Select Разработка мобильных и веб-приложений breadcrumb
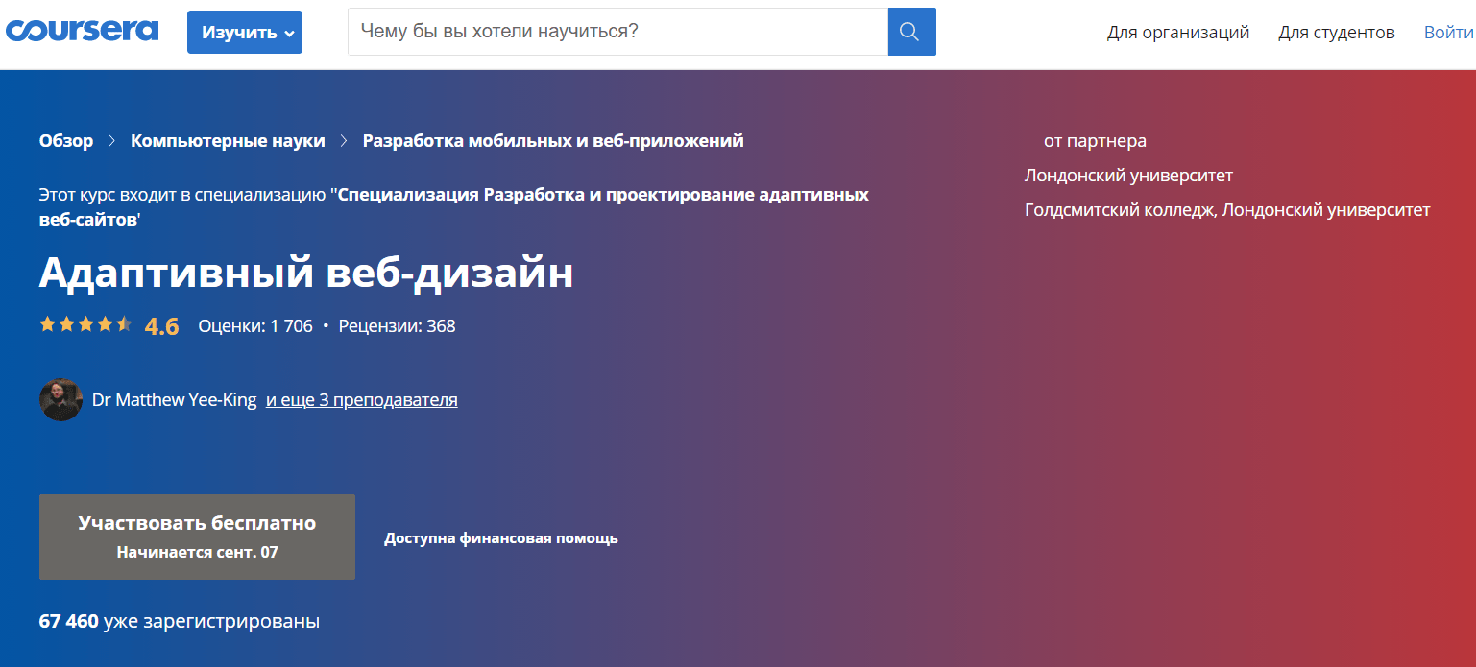The image size is (1476, 667). click(553, 141)
